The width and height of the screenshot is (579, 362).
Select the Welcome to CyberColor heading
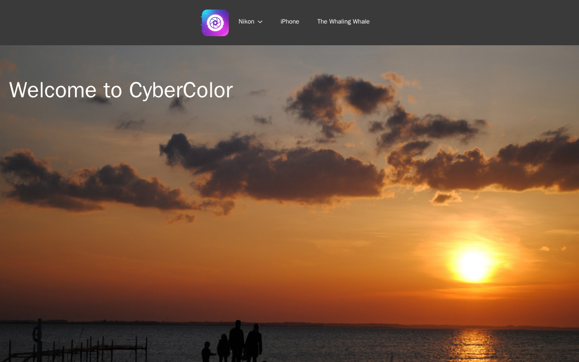pyautogui.click(x=121, y=90)
